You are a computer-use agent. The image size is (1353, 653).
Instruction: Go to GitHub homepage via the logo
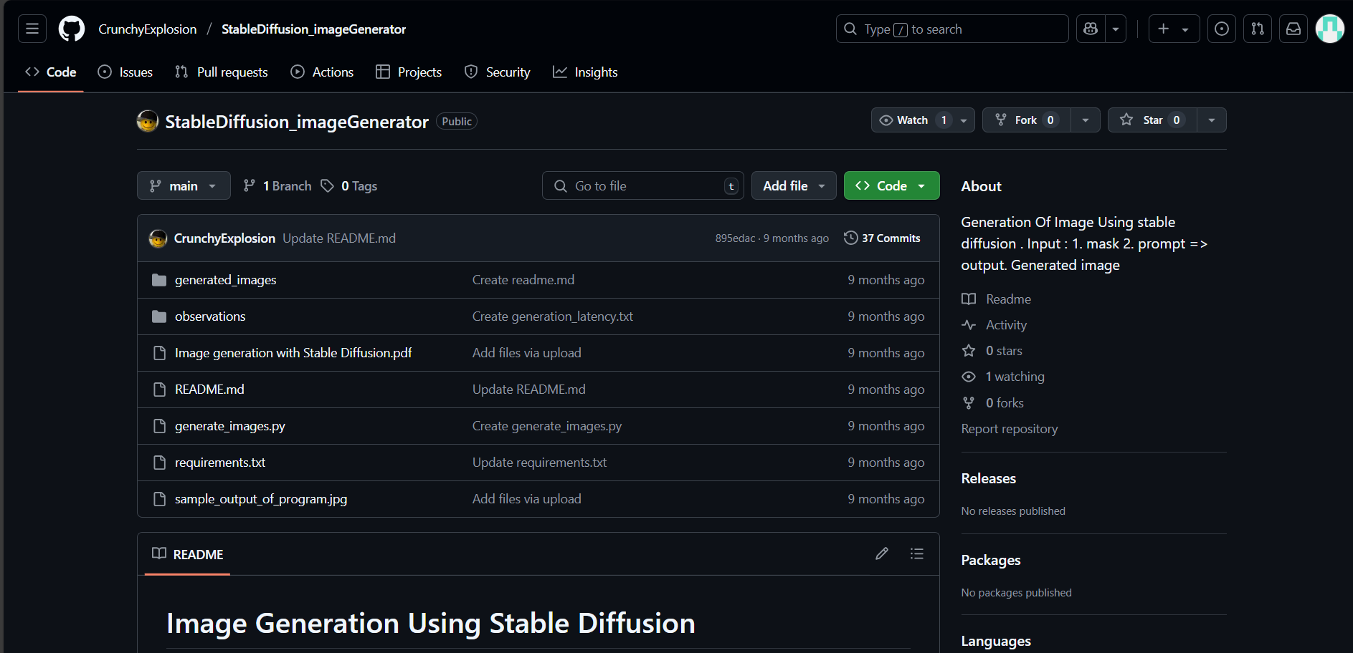(72, 29)
